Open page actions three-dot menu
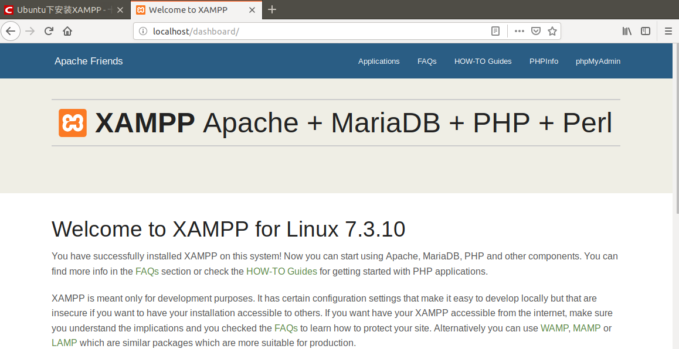 (519, 31)
